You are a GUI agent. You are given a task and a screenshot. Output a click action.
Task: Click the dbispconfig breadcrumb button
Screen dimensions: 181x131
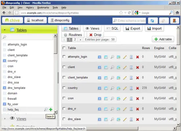pyautogui.click(x=60, y=20)
